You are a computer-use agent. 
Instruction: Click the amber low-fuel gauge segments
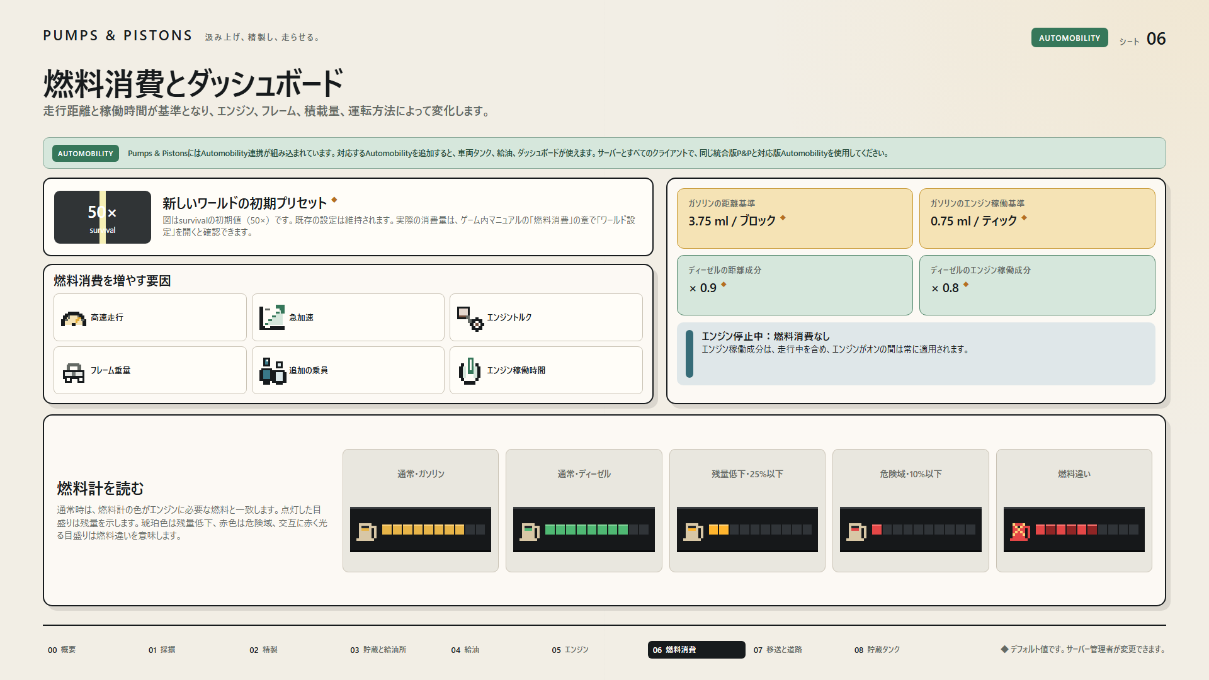[x=718, y=530]
